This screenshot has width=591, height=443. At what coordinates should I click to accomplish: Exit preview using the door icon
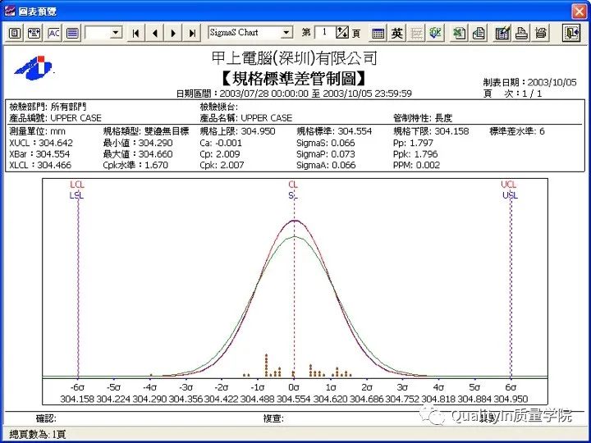tap(570, 33)
